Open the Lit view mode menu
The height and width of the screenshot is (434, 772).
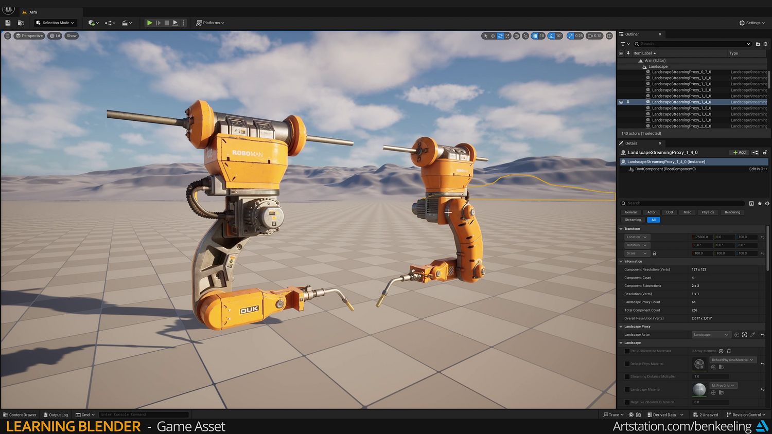pos(55,36)
